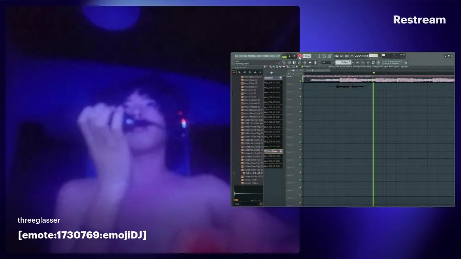The height and width of the screenshot is (259, 461).
Task: Select the highlighted audio clip in picker
Action: [x=273, y=151]
